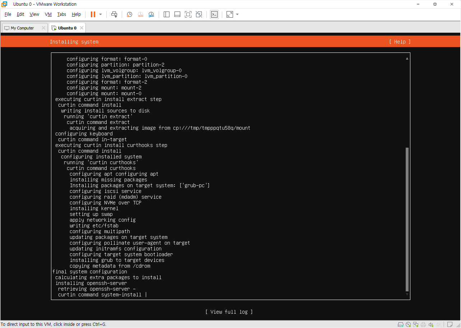Click the 'curtin command system-install' line
The width and height of the screenshot is (461, 328).
pos(100,295)
